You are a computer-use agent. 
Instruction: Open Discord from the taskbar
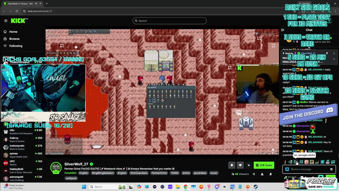(x=217, y=187)
